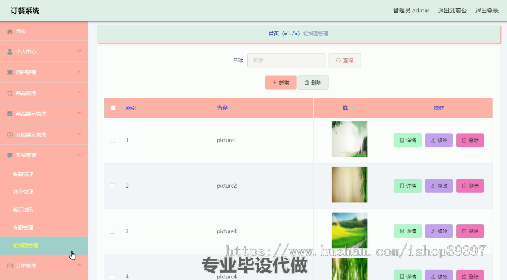Click the 订餐系统 title

(x=25, y=11)
